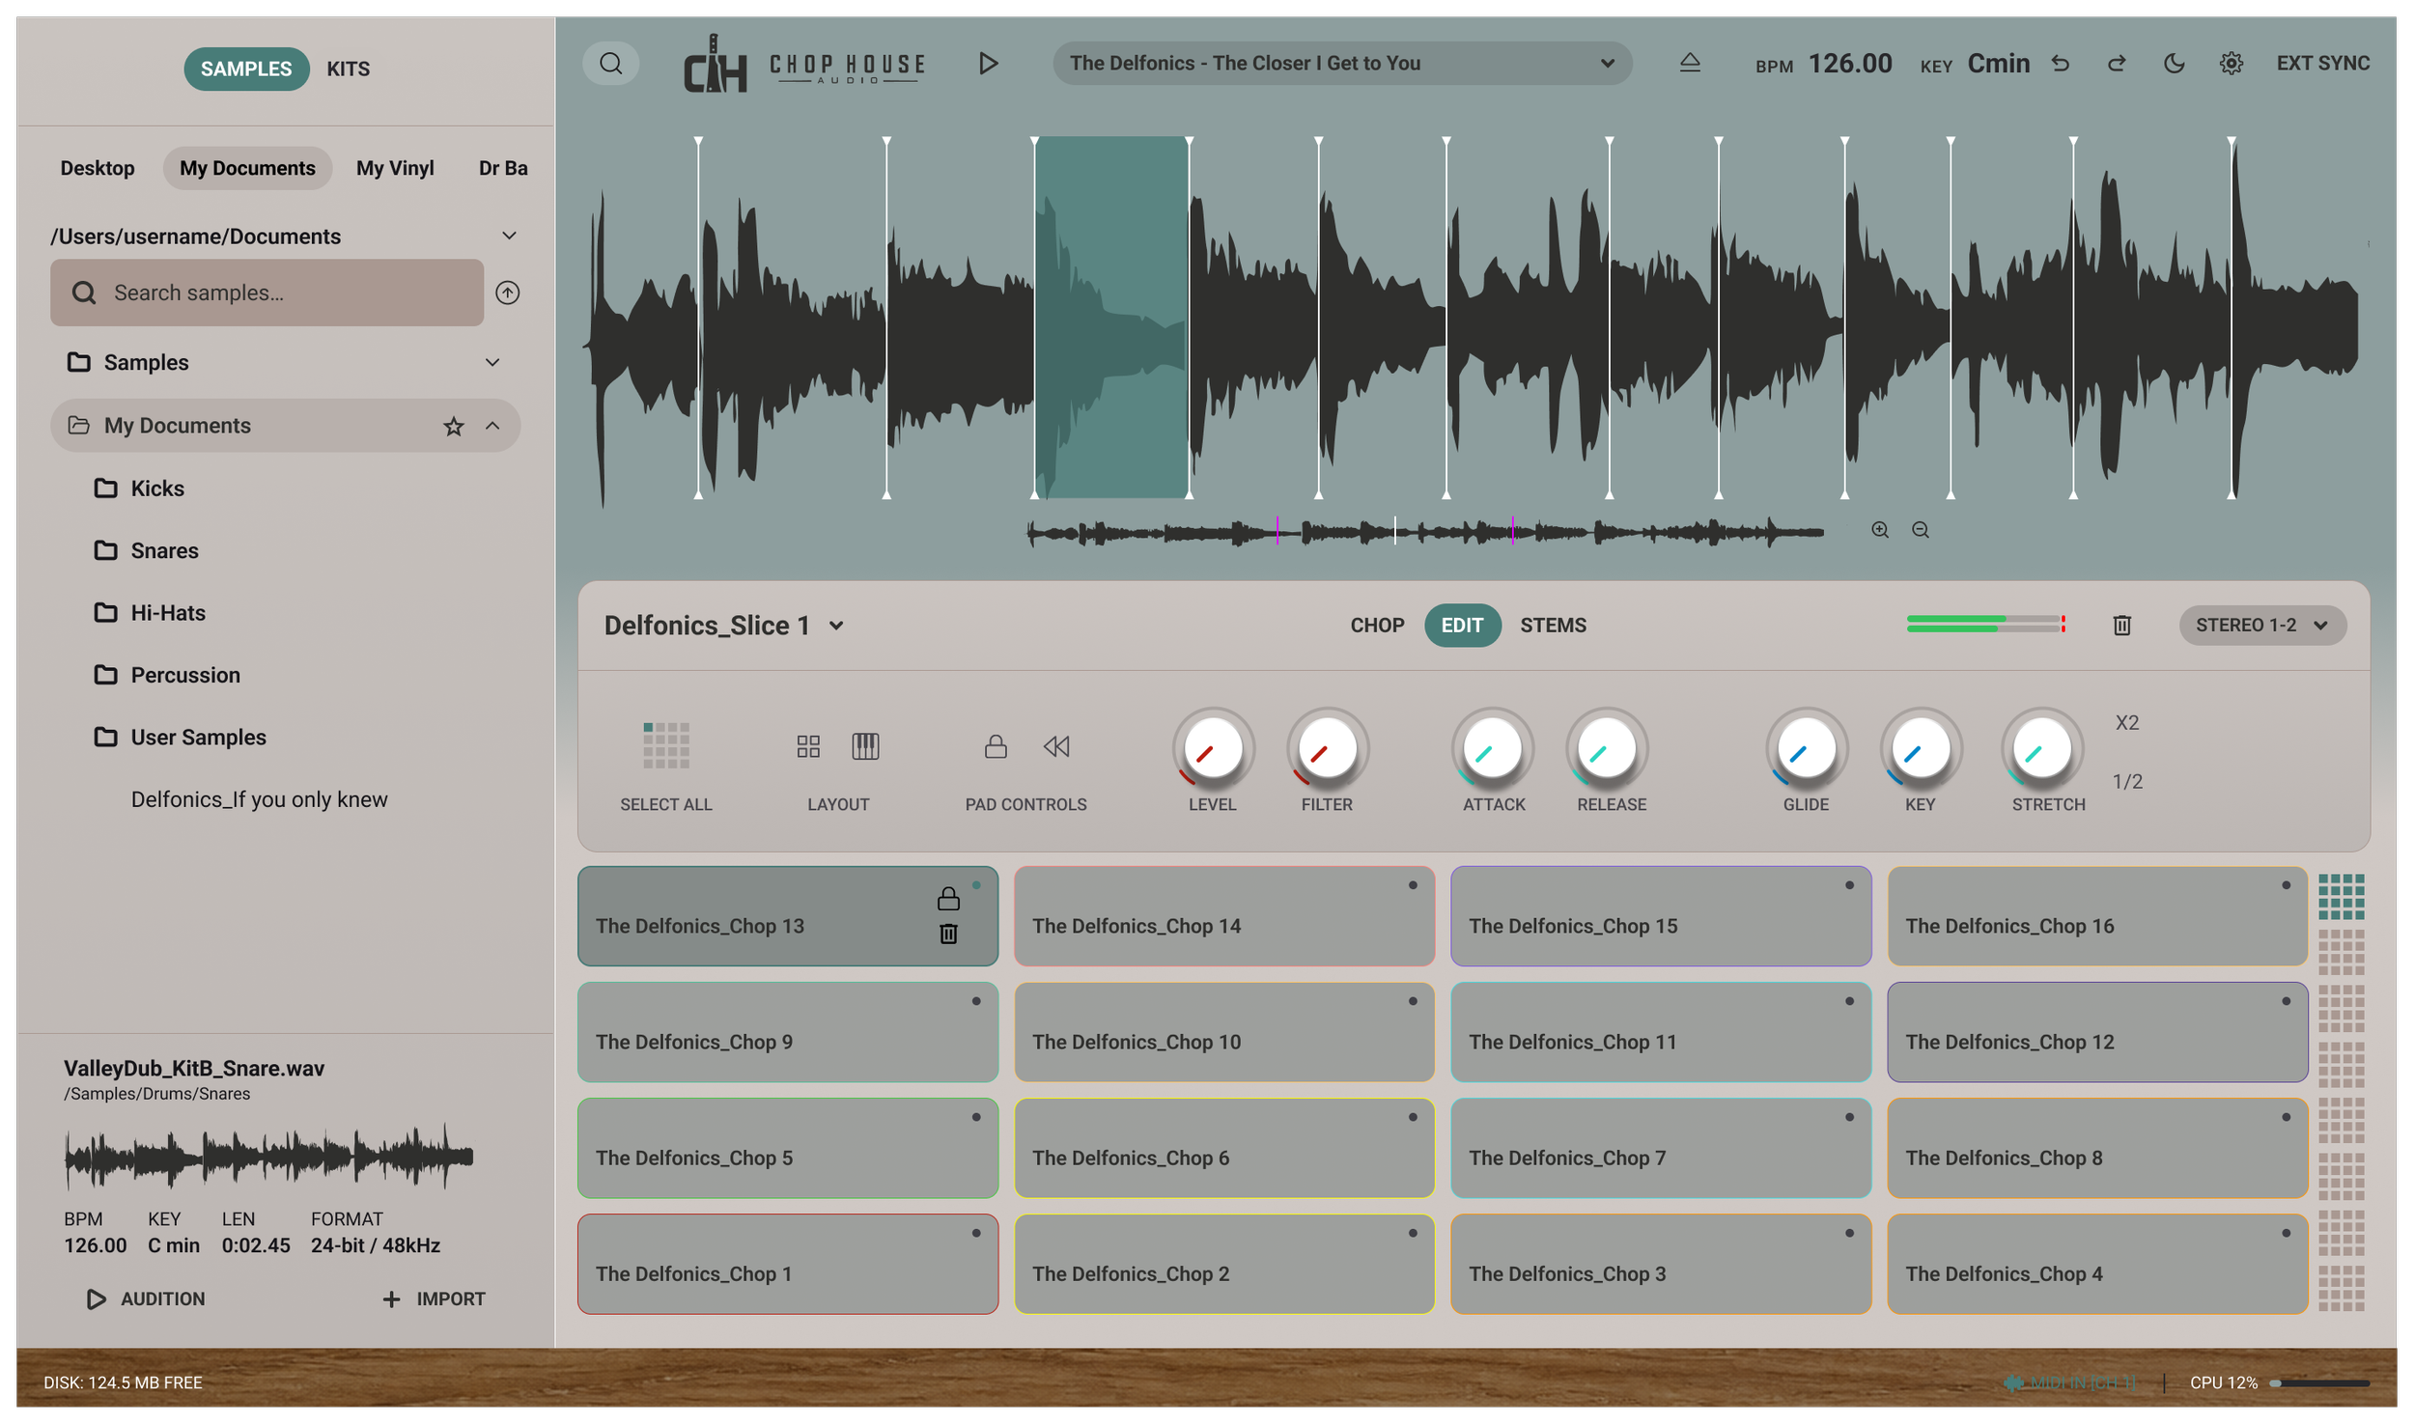2414x1424 pixels.
Task: Click the Select All pad grid icon
Action: 666,745
